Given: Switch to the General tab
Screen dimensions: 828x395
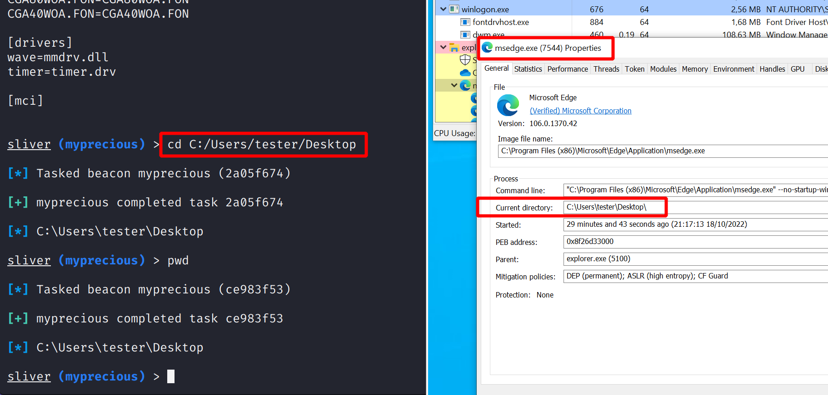Looking at the screenshot, I should (x=496, y=68).
